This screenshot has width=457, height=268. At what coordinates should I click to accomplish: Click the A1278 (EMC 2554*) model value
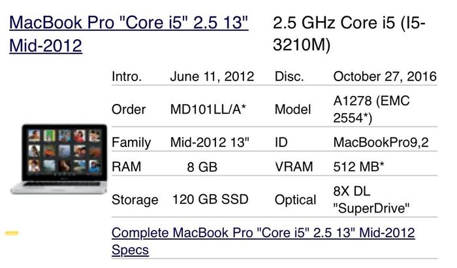371,109
